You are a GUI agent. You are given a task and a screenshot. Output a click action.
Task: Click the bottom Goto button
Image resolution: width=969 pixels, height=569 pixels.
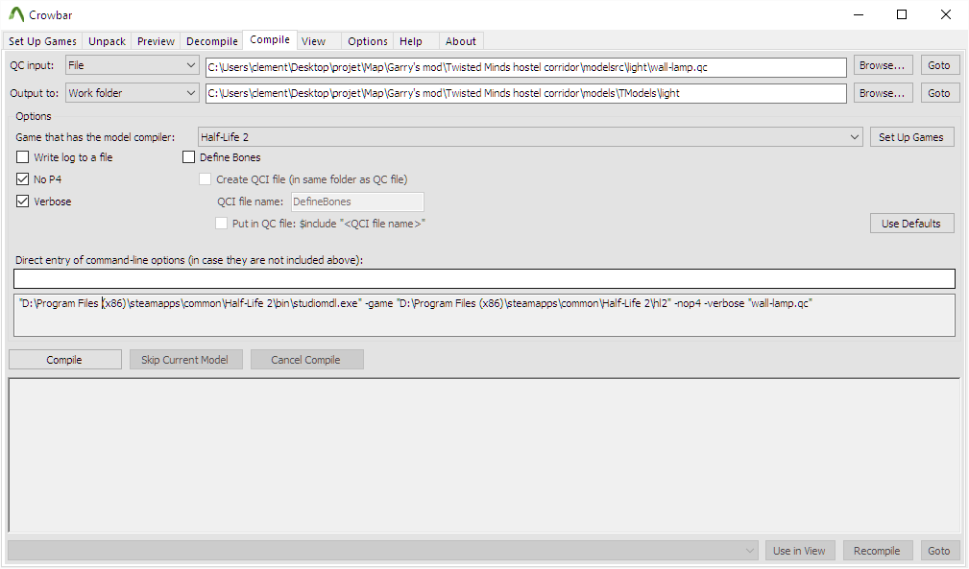[x=938, y=551]
